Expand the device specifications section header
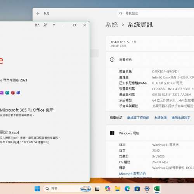Viewport: 194px width, 194px height. 150,60
